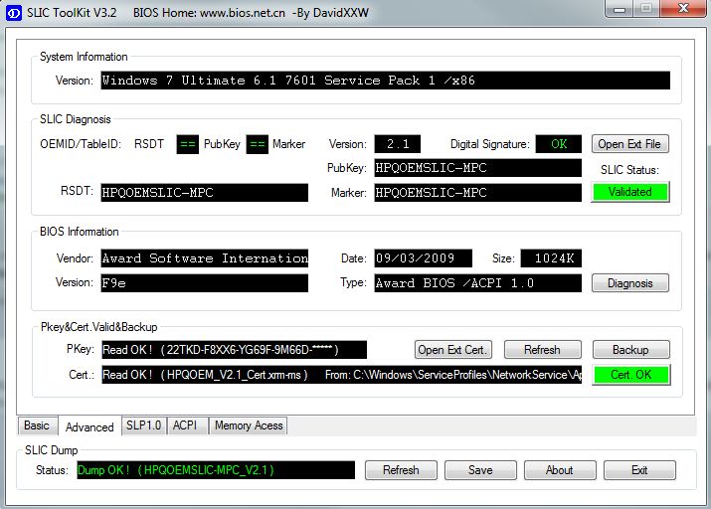Click the SLIC Dump group title

(x=52, y=450)
